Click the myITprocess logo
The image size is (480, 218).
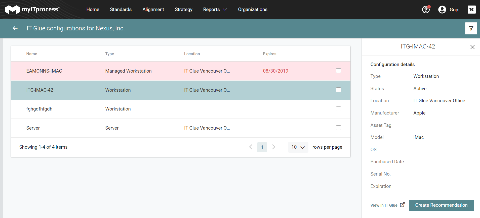(32, 10)
